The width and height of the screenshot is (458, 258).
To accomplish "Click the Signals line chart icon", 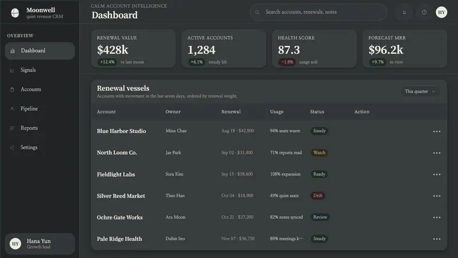I will click(12, 70).
